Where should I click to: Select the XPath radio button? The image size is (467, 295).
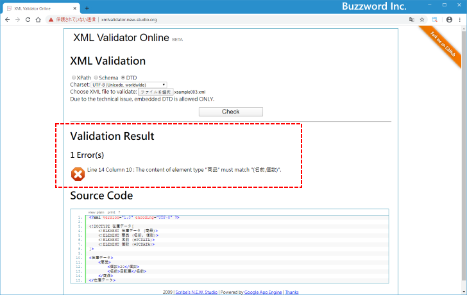74,78
